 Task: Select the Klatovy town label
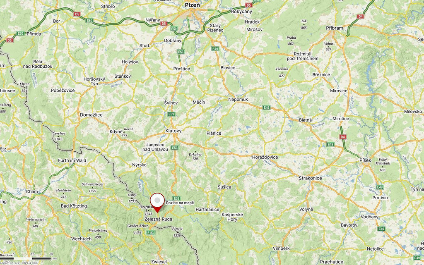(173, 131)
